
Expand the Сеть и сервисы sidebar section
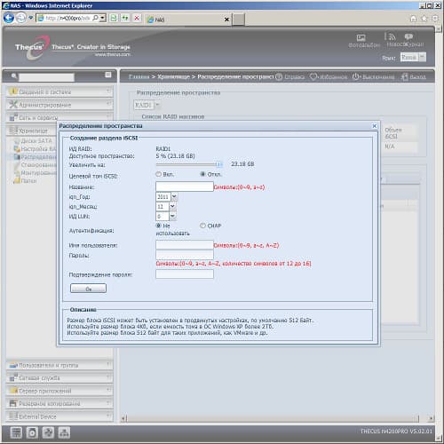coord(59,117)
